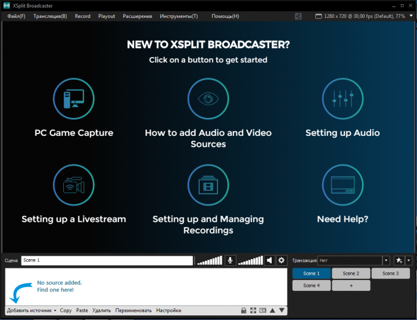Open the eye icon for adding sources
The image size is (417, 320).
[208, 99]
